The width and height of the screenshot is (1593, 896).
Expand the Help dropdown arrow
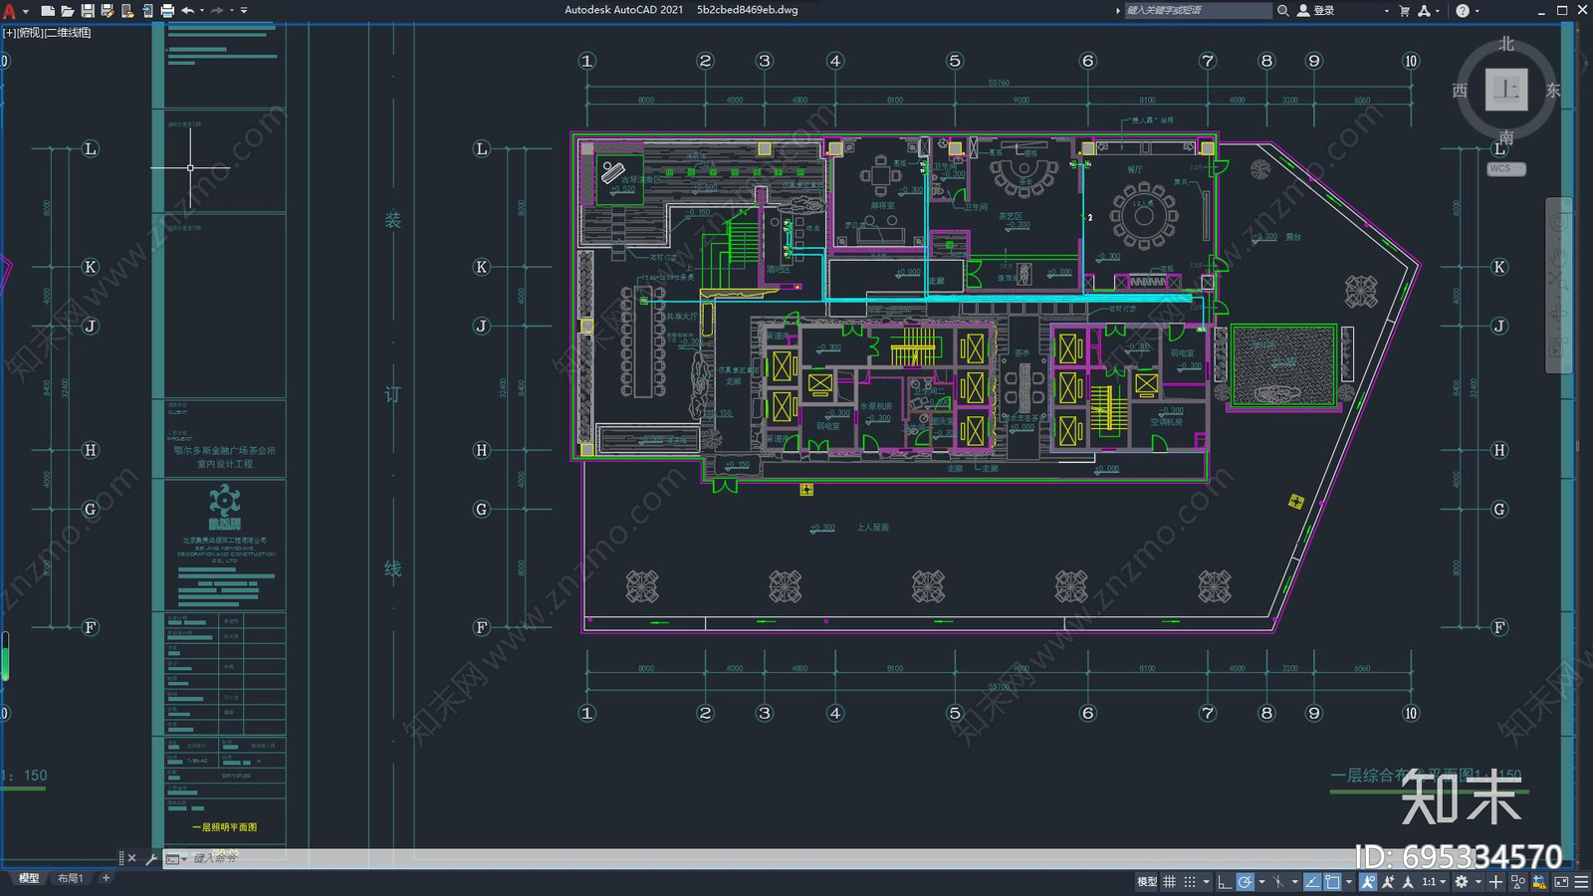pyautogui.click(x=1477, y=11)
